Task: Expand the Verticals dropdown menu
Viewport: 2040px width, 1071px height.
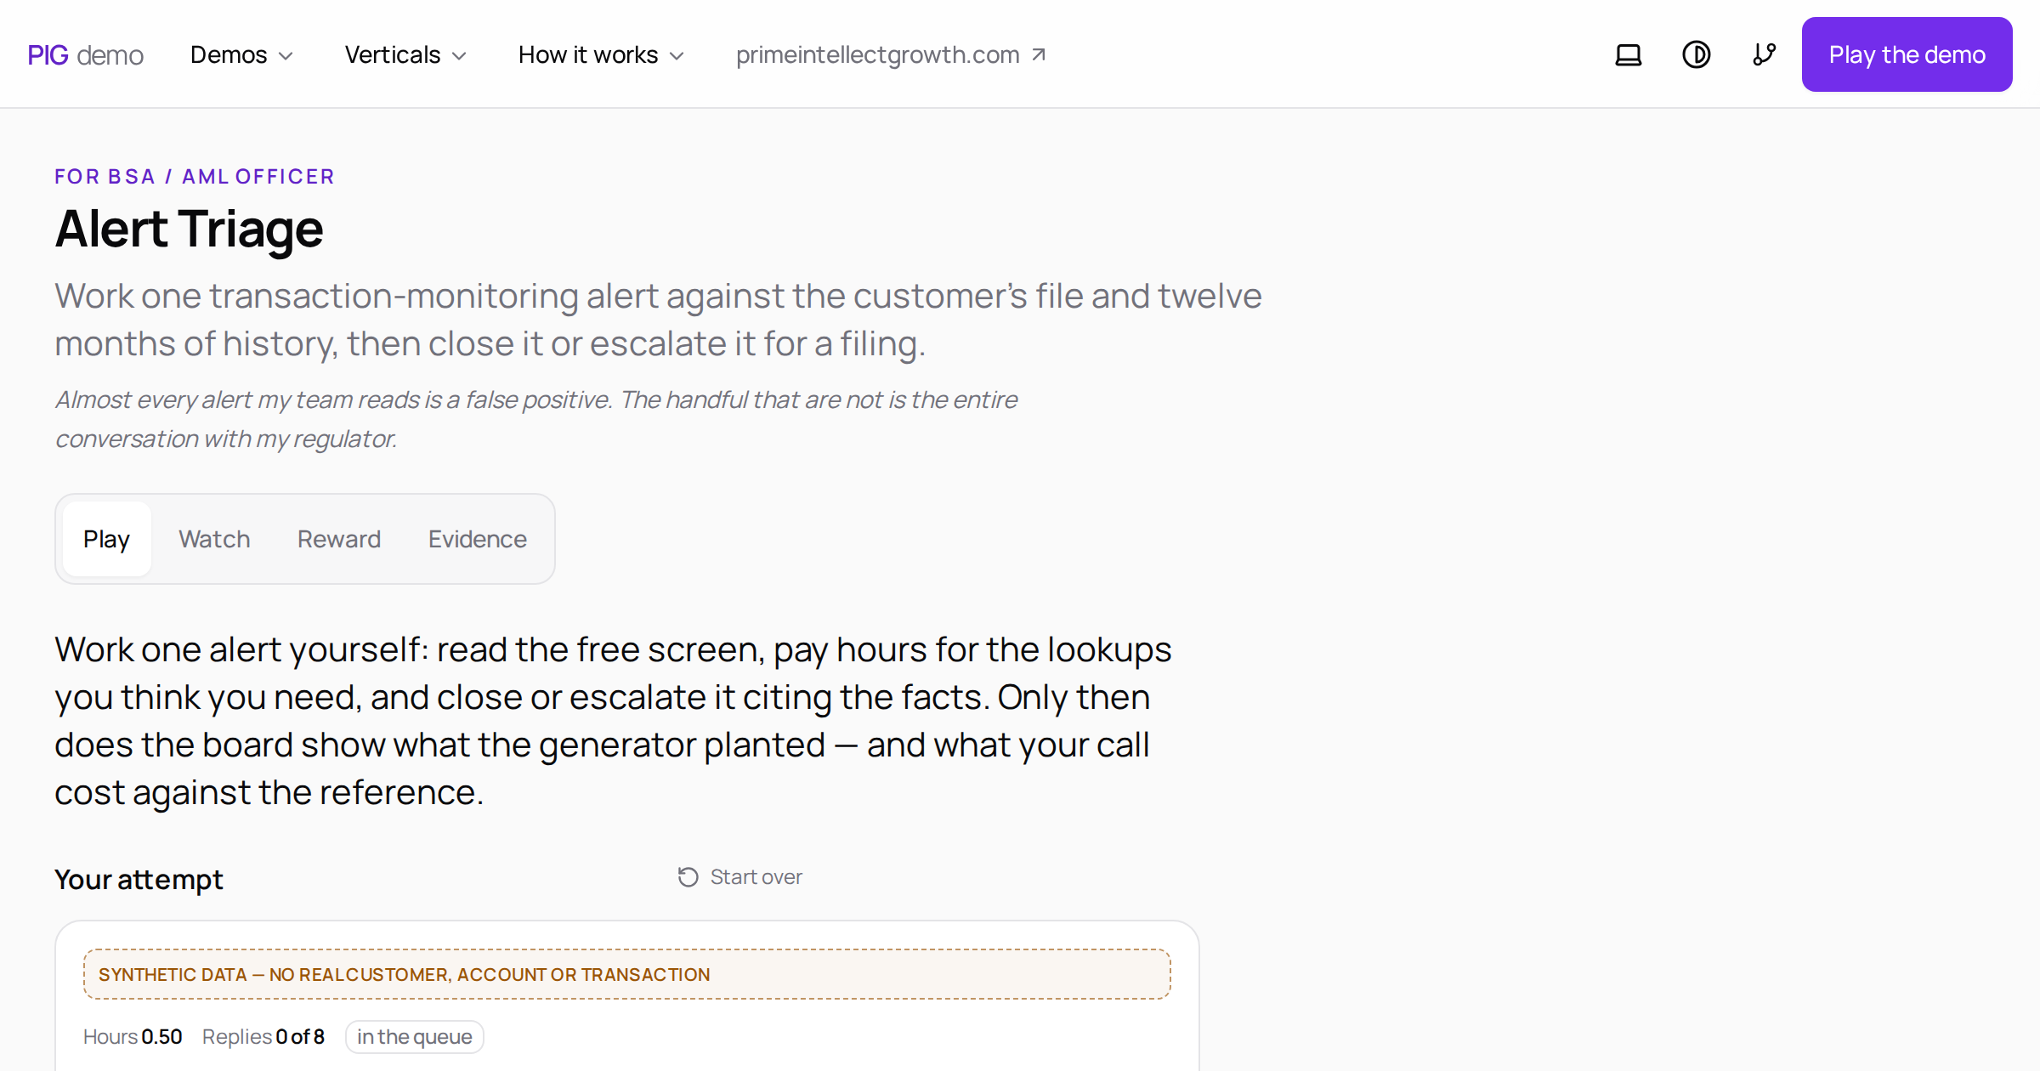Action: tap(405, 55)
